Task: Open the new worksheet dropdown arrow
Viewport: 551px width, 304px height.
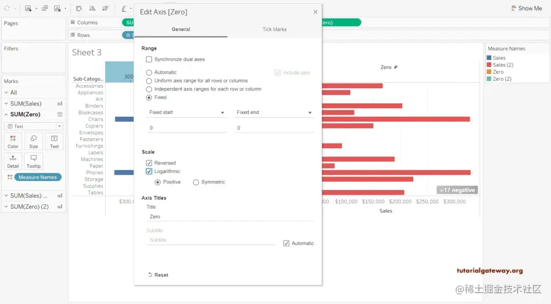Action: point(36,9)
